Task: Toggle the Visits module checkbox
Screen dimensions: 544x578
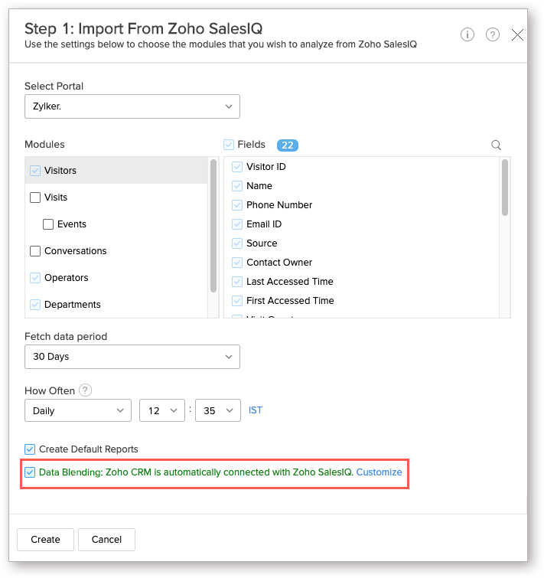Action: pyautogui.click(x=35, y=198)
